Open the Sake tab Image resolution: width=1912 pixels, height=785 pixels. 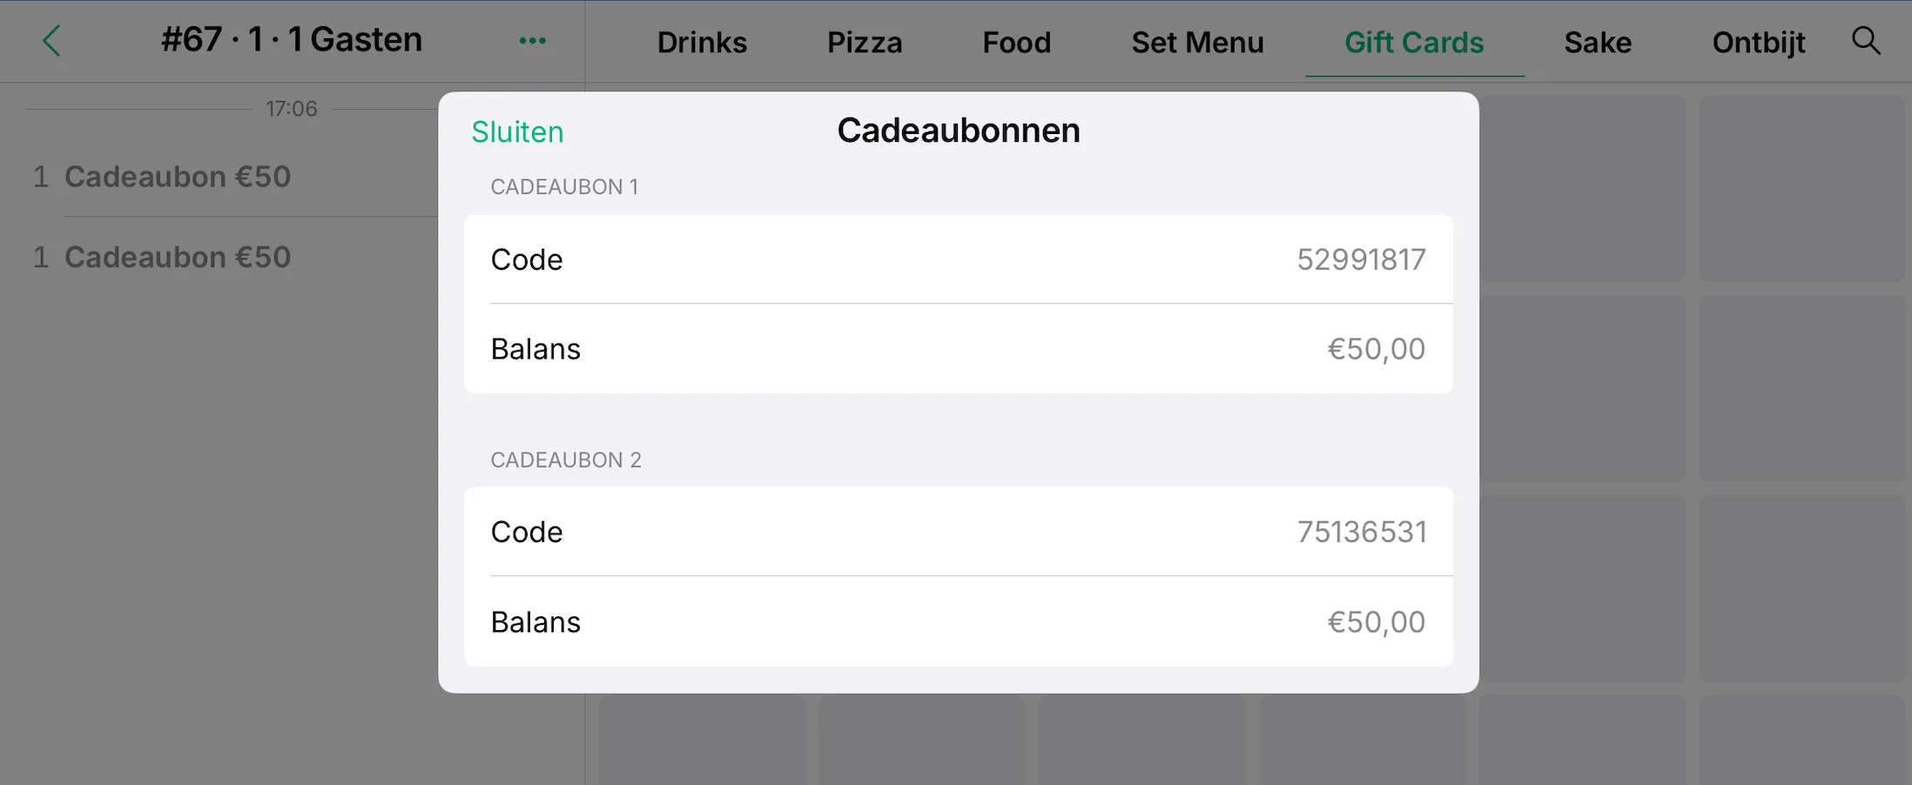pyautogui.click(x=1598, y=42)
